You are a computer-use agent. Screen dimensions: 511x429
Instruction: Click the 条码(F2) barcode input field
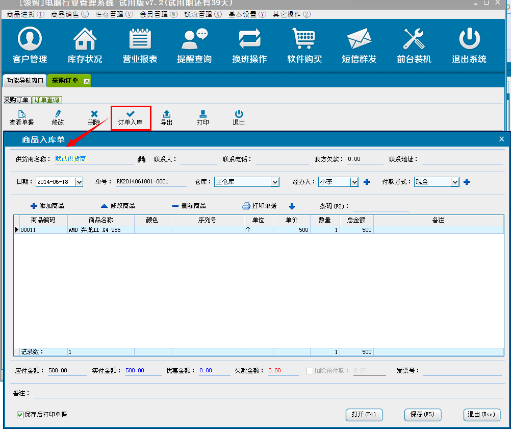click(380, 206)
